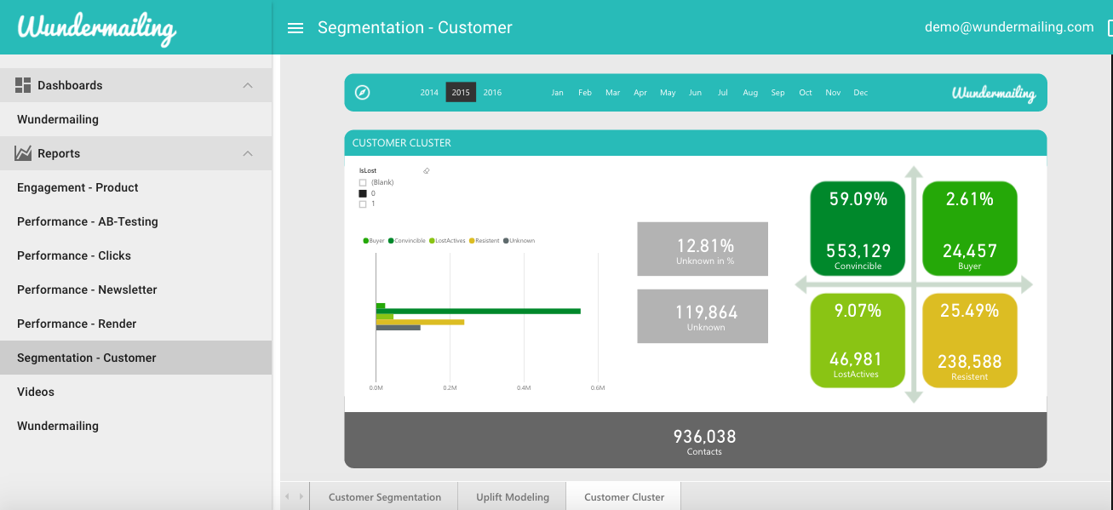The width and height of the screenshot is (1113, 510).
Task: Select year 2016 filter
Action: pos(492,93)
